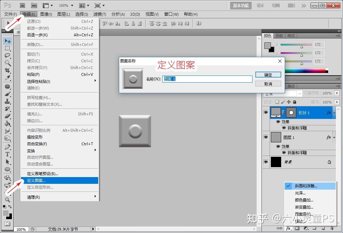Hide the 背景 layer
Screen dimensions: 343x233
pos(266,162)
